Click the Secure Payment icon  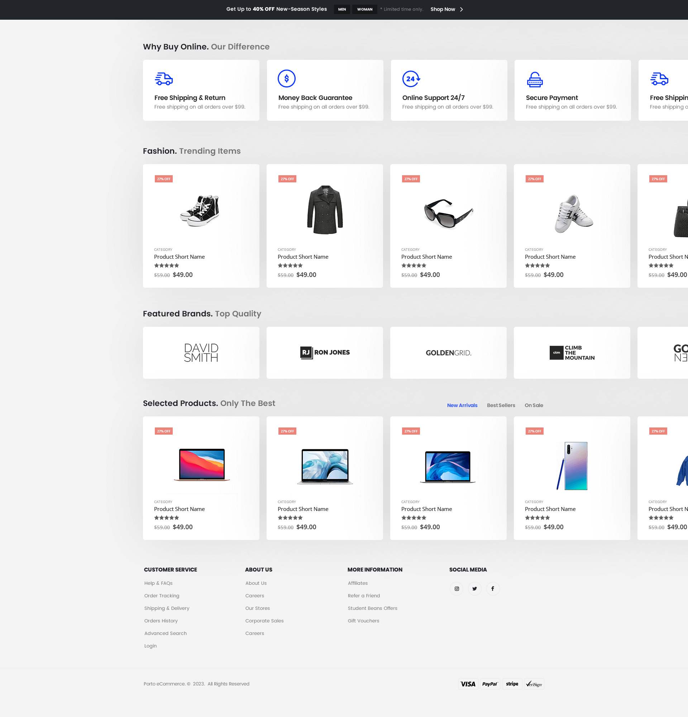coord(534,79)
